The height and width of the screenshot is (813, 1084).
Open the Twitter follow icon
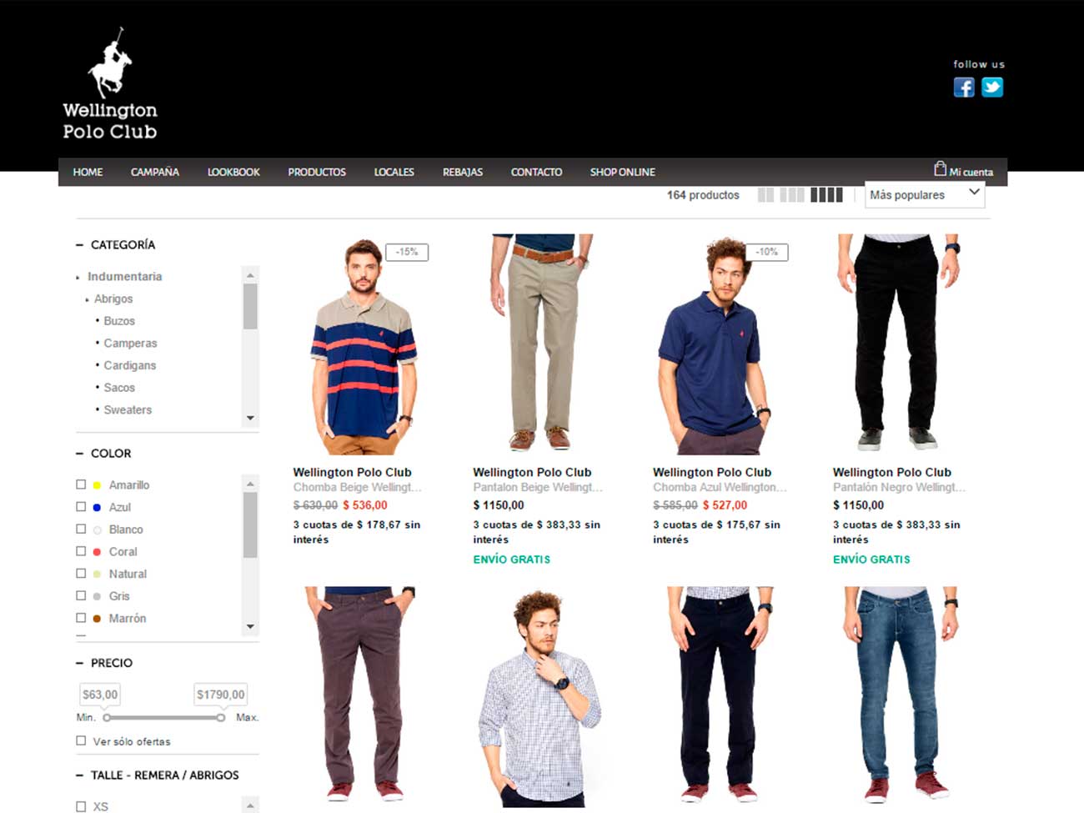(992, 88)
